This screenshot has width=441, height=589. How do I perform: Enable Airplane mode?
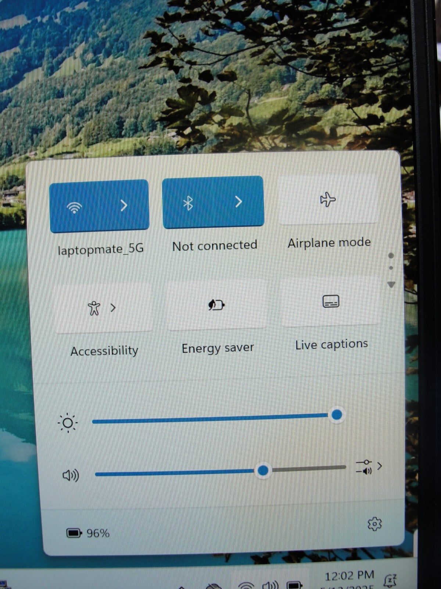click(x=328, y=200)
